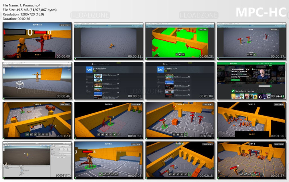Select the frame thumbnail stamped 00:01:41
The width and height of the screenshot is (289, 182).
pos(180,121)
